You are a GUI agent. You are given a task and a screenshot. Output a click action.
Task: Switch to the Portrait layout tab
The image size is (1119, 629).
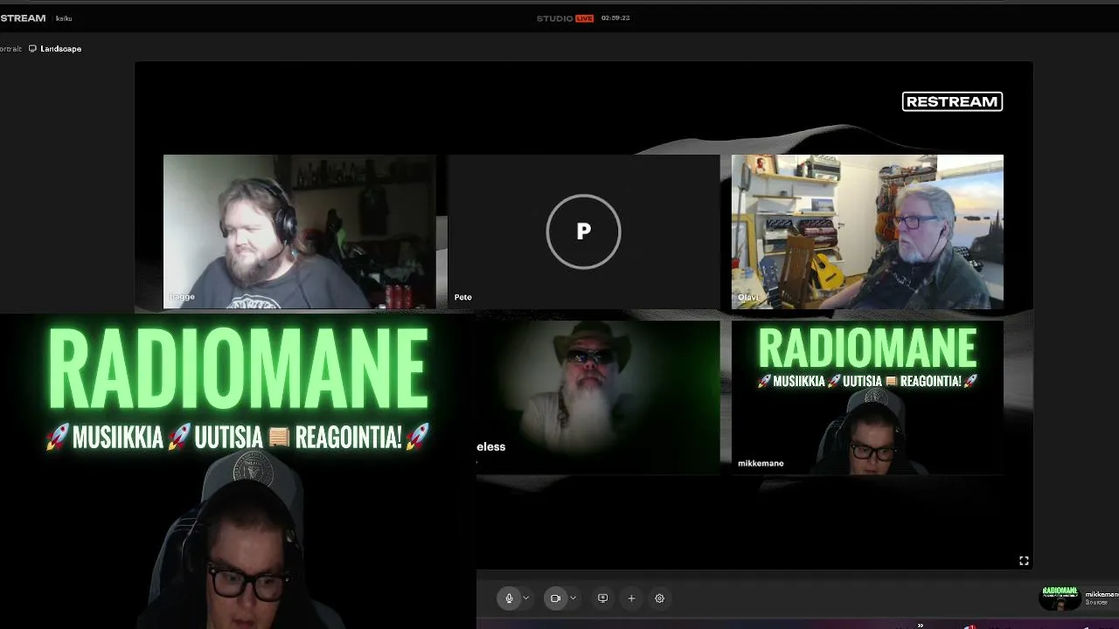point(9,49)
